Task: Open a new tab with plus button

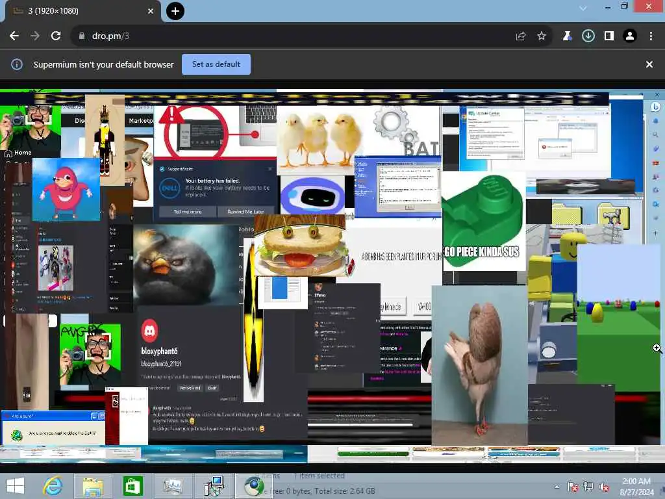Action: [x=175, y=11]
